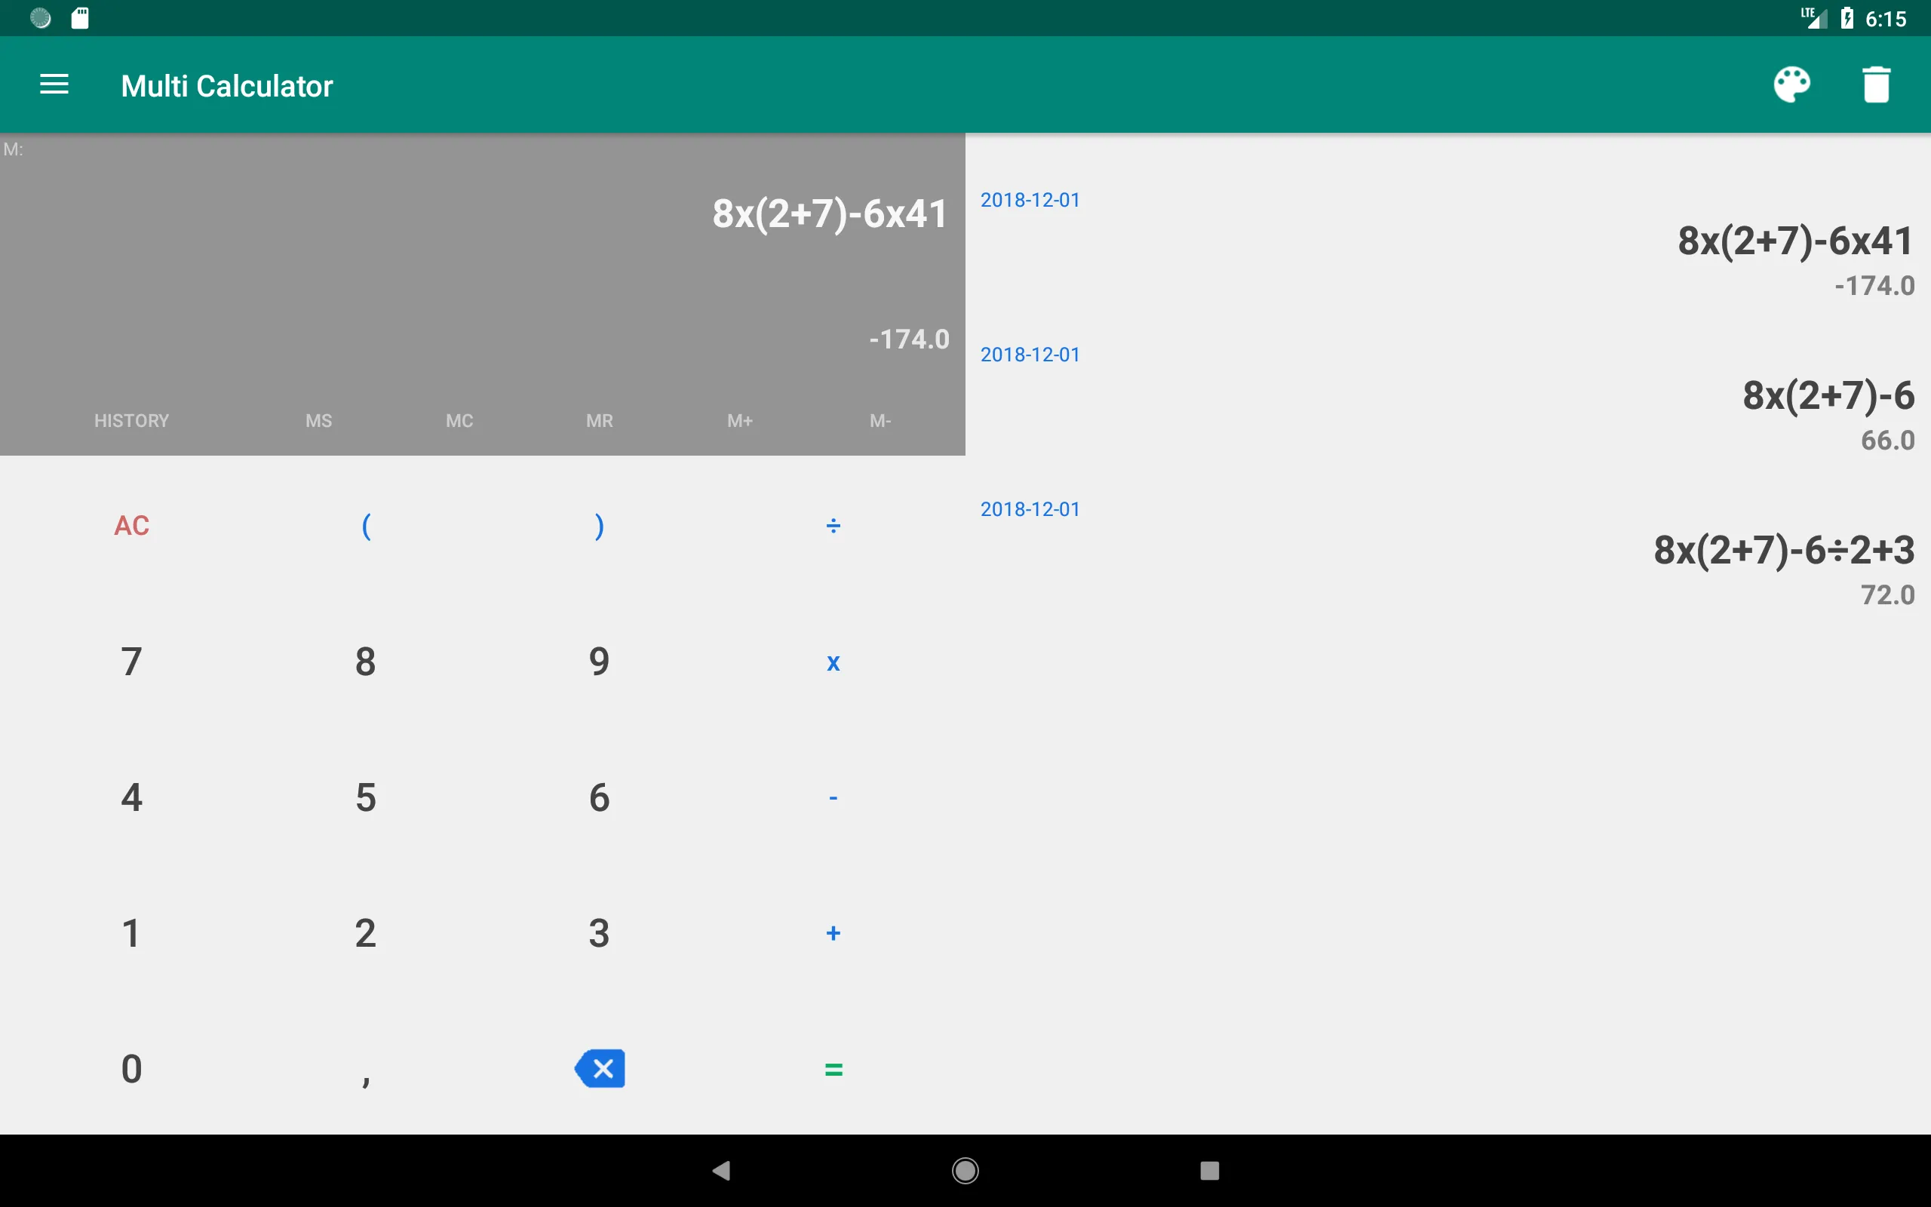Click addition operator button

coord(831,935)
